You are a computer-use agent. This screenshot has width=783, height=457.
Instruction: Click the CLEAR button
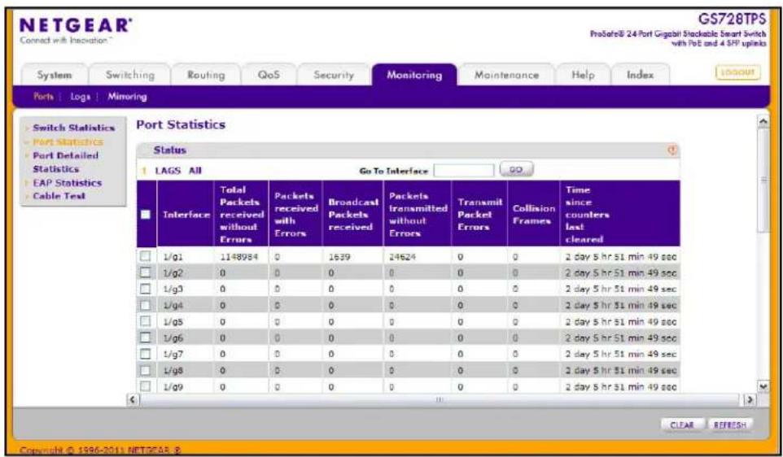tap(681, 425)
